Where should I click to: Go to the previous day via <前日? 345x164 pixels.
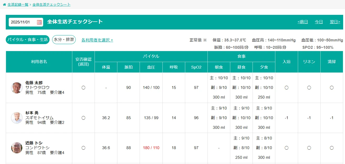(x=303, y=22)
